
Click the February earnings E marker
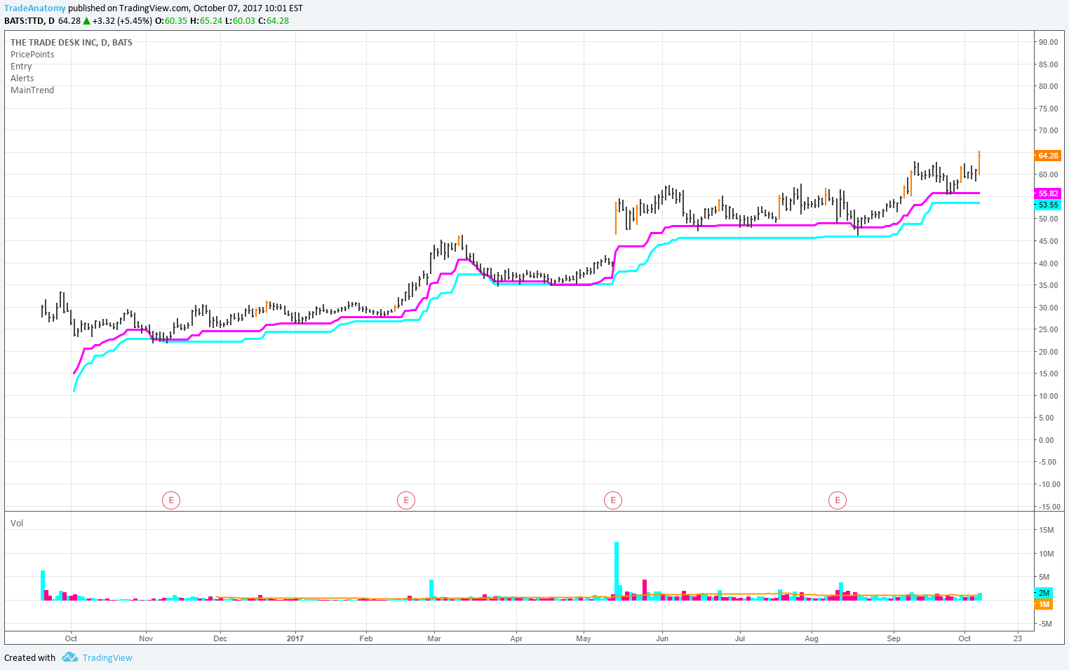[x=406, y=500]
